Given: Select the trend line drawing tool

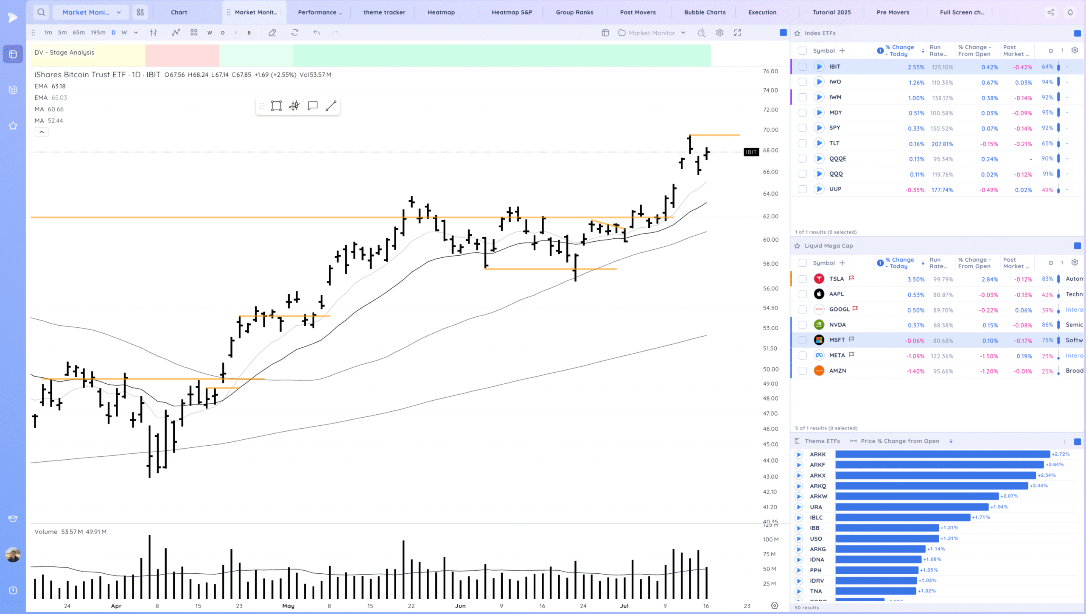Looking at the screenshot, I should [x=331, y=106].
